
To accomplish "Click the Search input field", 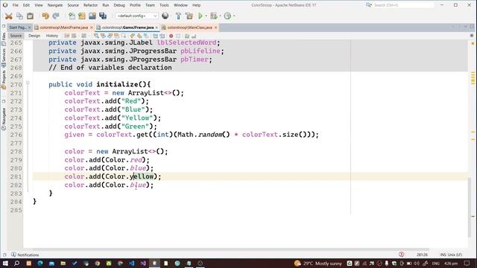I will point(403,5).
